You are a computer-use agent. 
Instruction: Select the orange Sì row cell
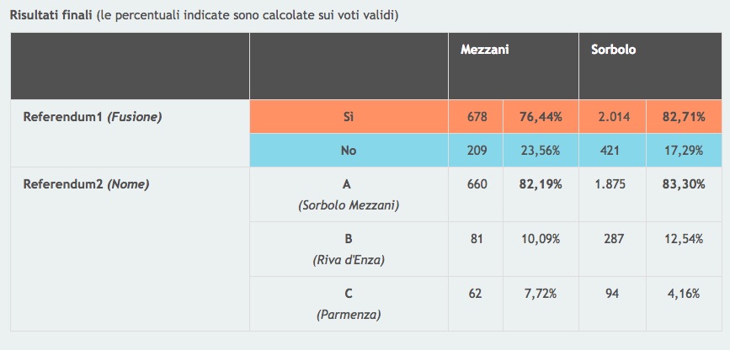pyautogui.click(x=349, y=117)
